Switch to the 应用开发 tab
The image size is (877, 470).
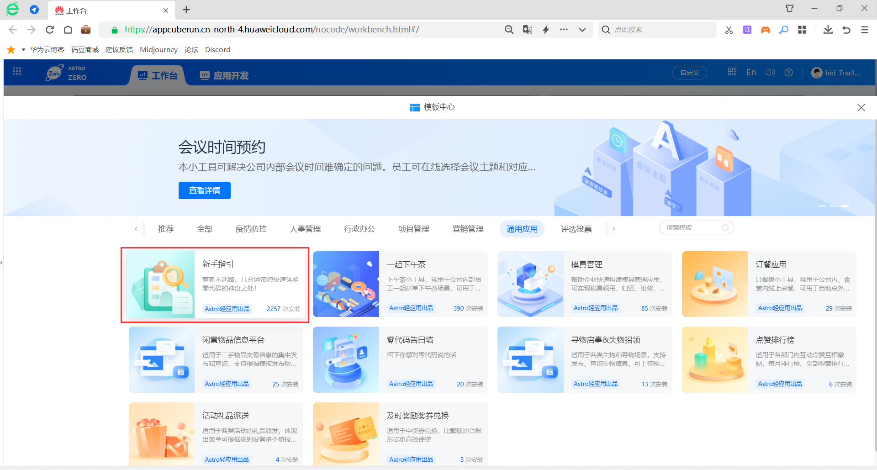coord(224,75)
